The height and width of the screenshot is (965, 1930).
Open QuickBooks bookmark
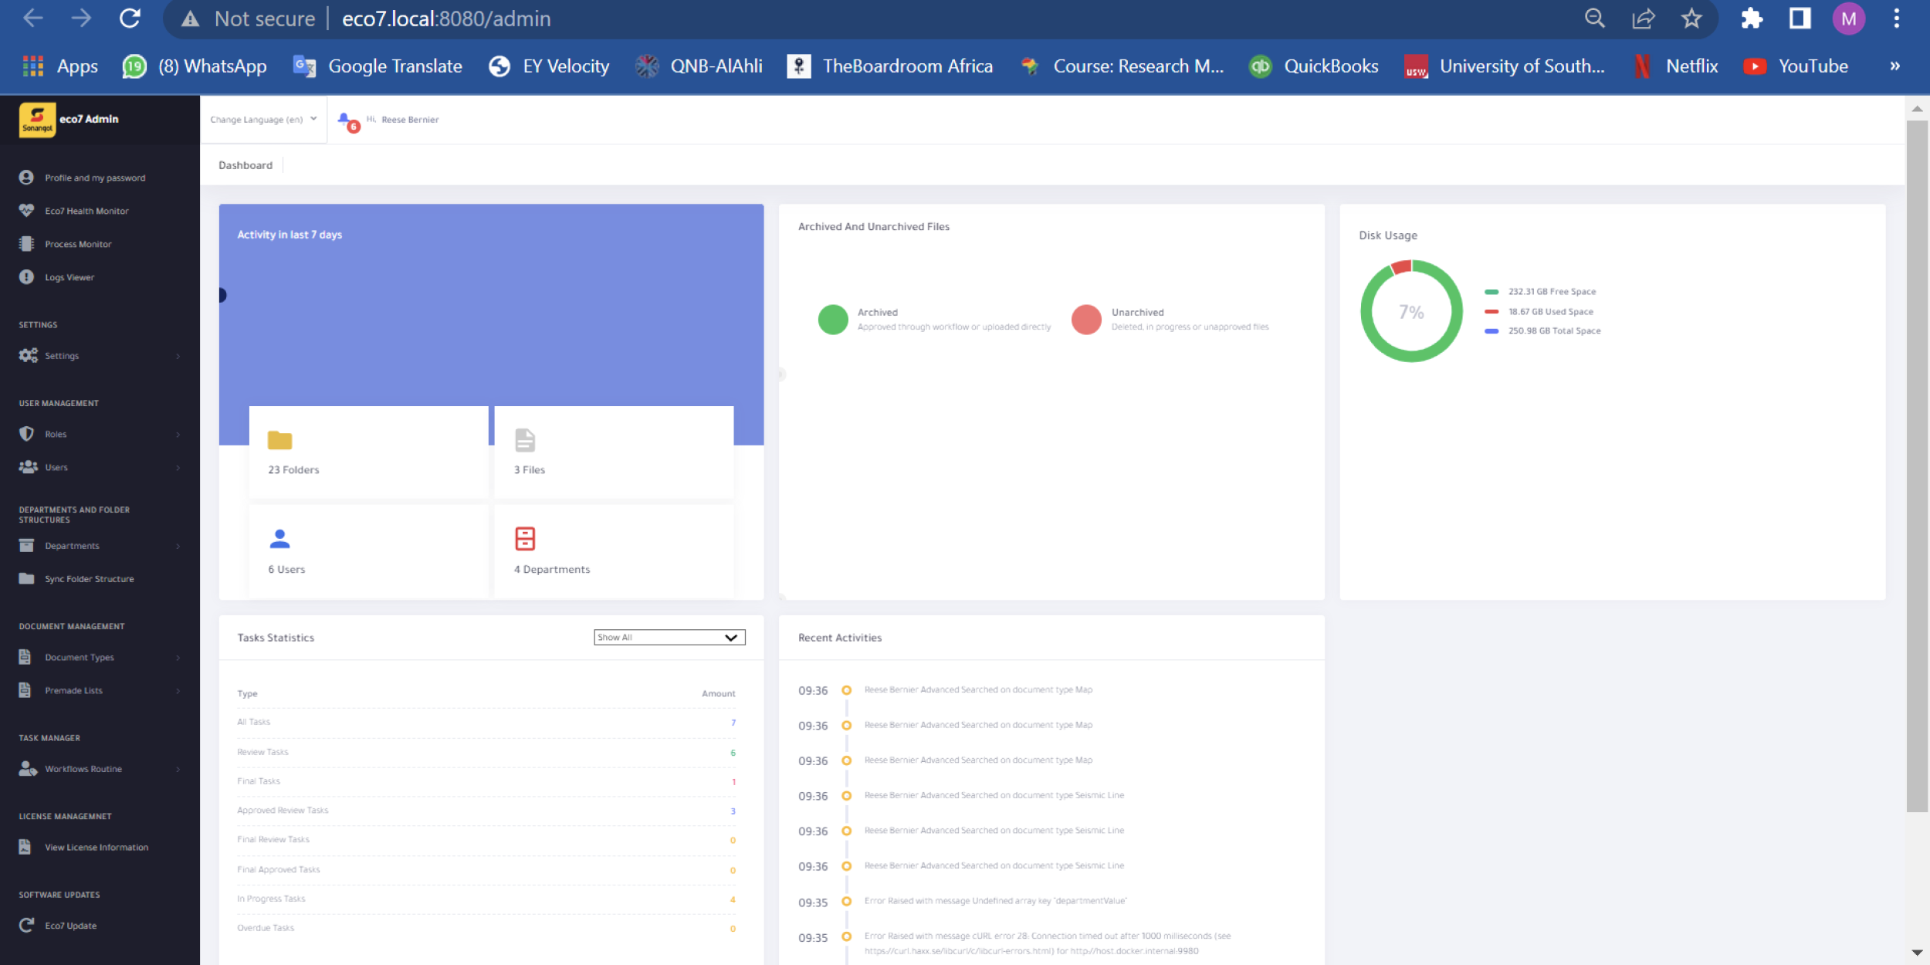point(1313,66)
